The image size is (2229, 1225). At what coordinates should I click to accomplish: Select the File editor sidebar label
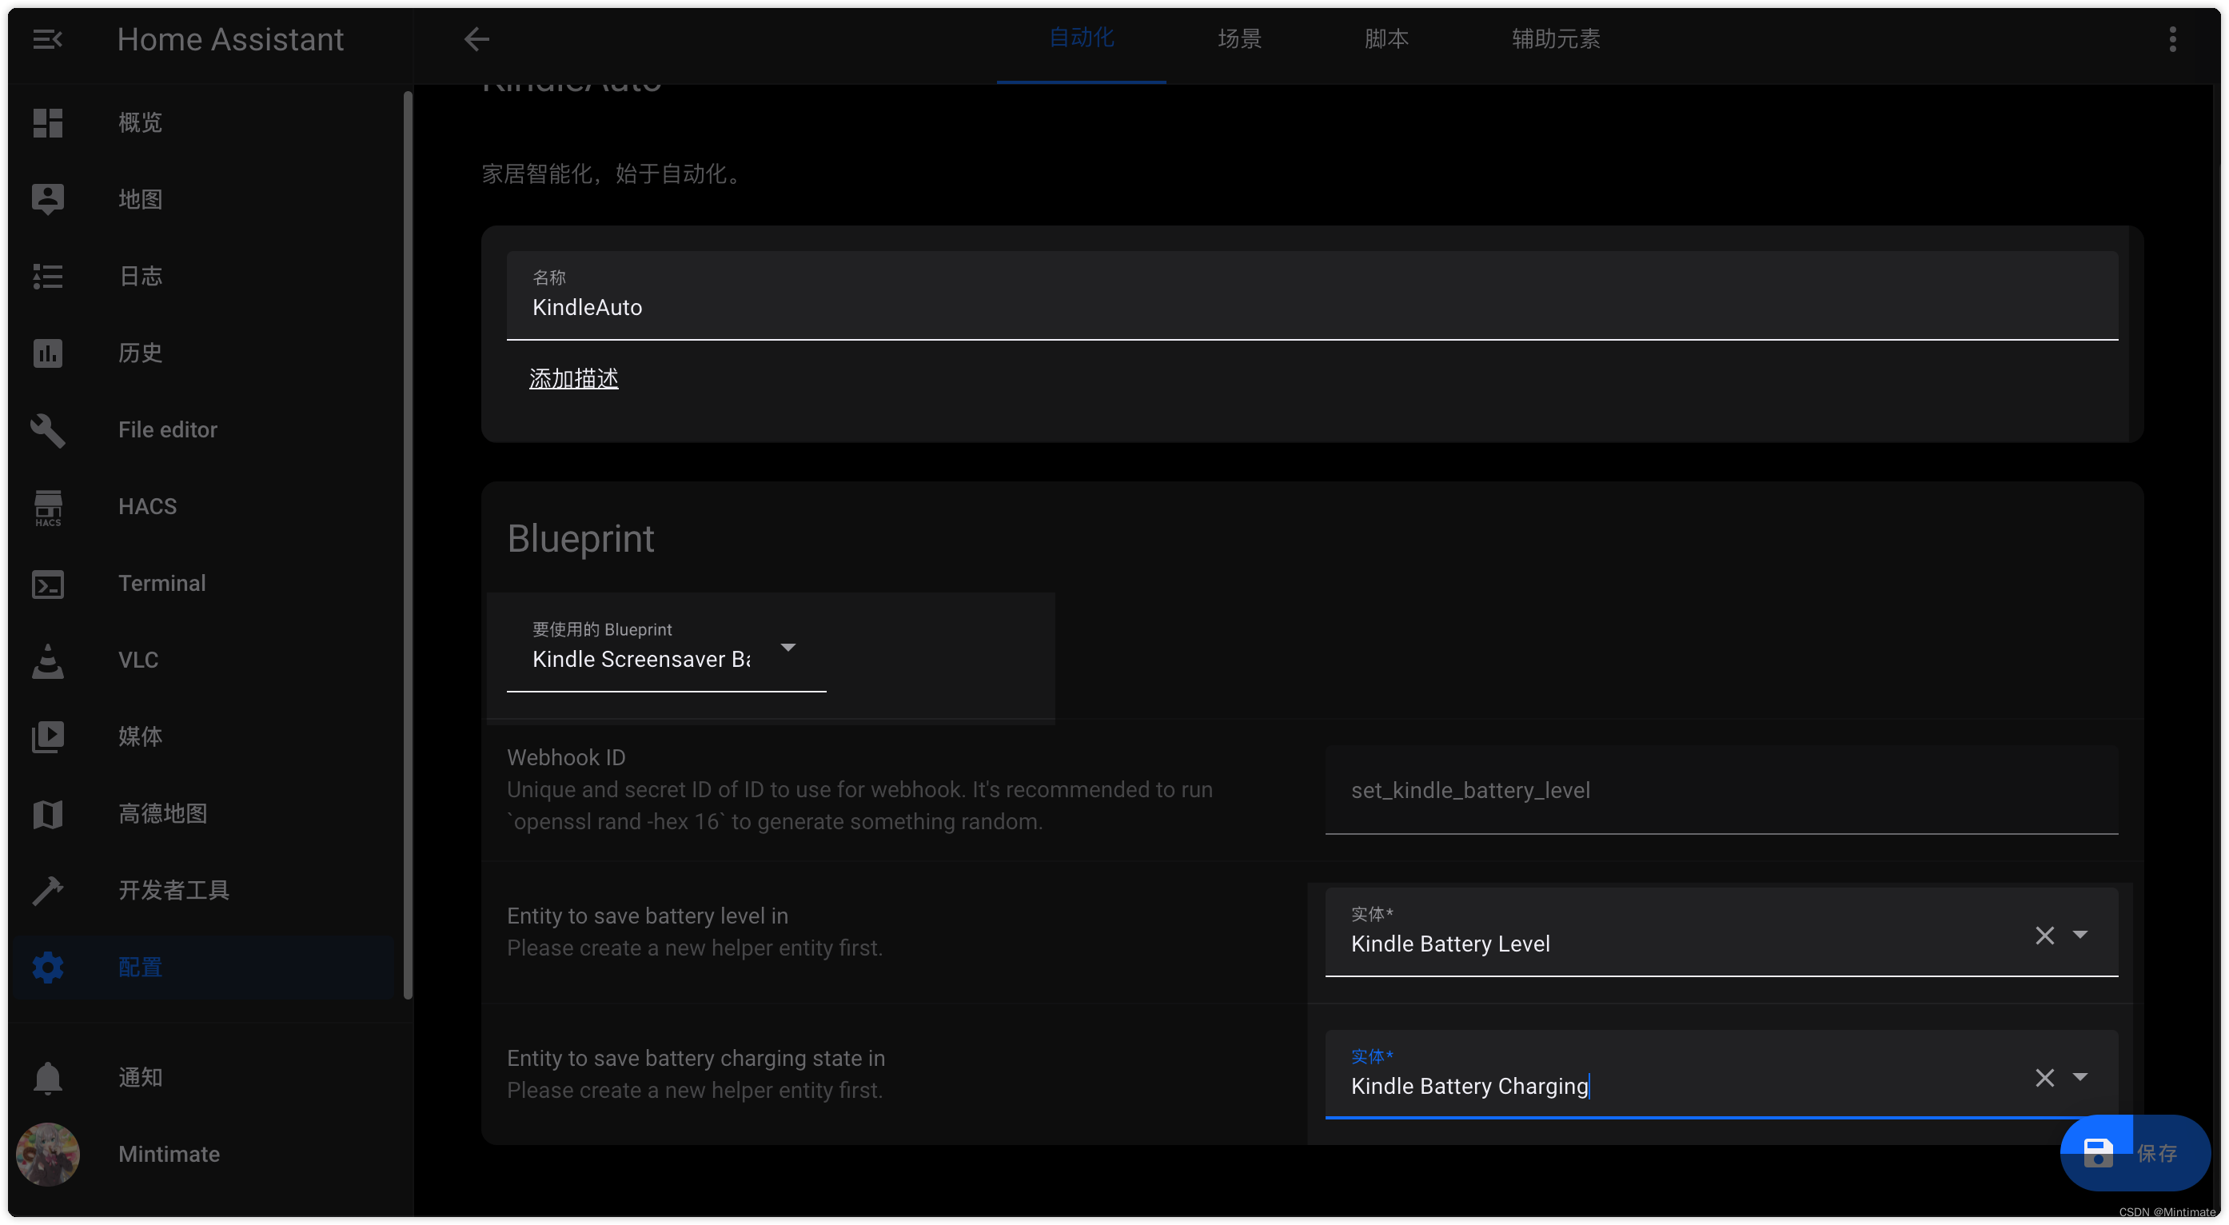tap(168, 429)
